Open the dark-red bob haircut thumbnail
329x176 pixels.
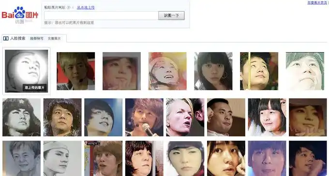pyautogui.click(x=144, y=158)
